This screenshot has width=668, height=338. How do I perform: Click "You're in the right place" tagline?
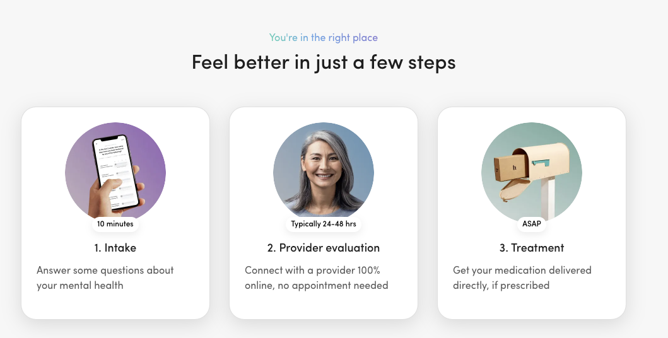pyautogui.click(x=324, y=37)
